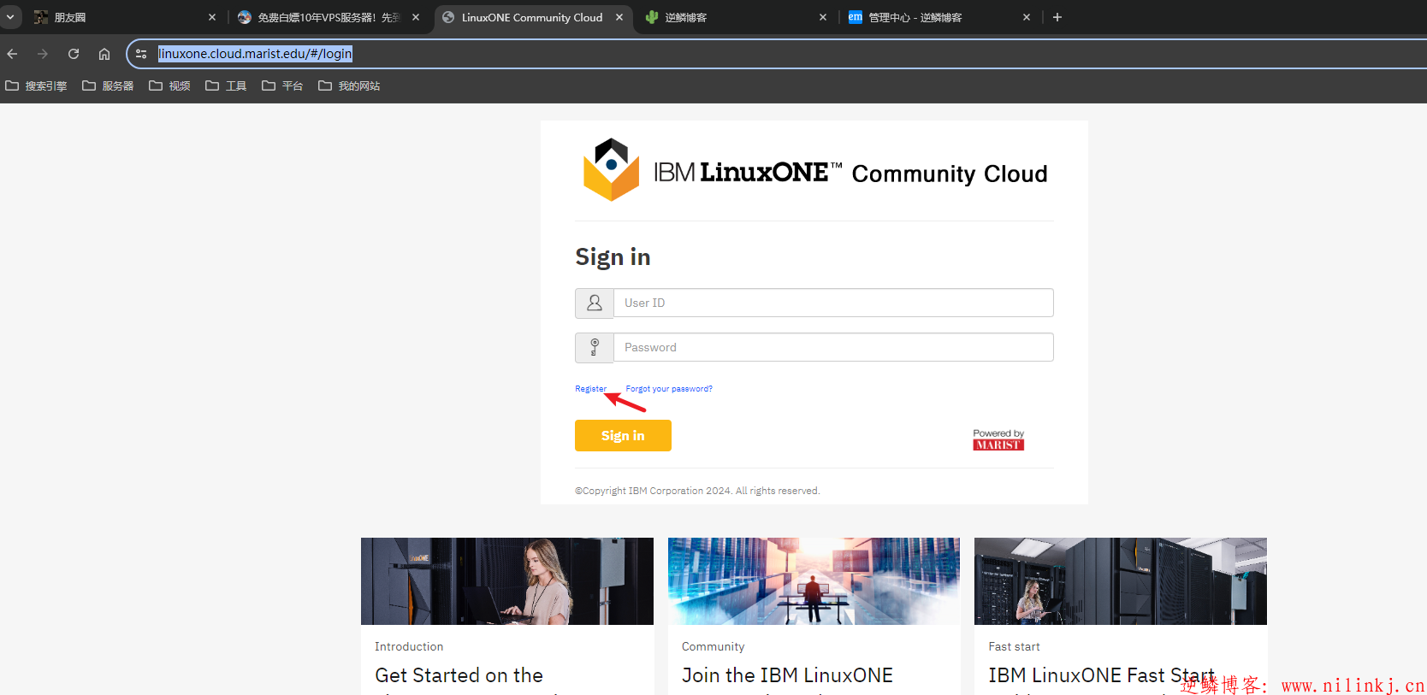Click the Introduction card label

[409, 646]
